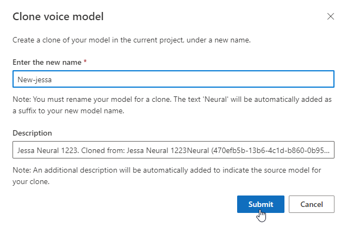Image resolution: width=347 pixels, height=226 pixels.
Task: Click the empty area right of 'New-jessa'
Action: click(190, 80)
